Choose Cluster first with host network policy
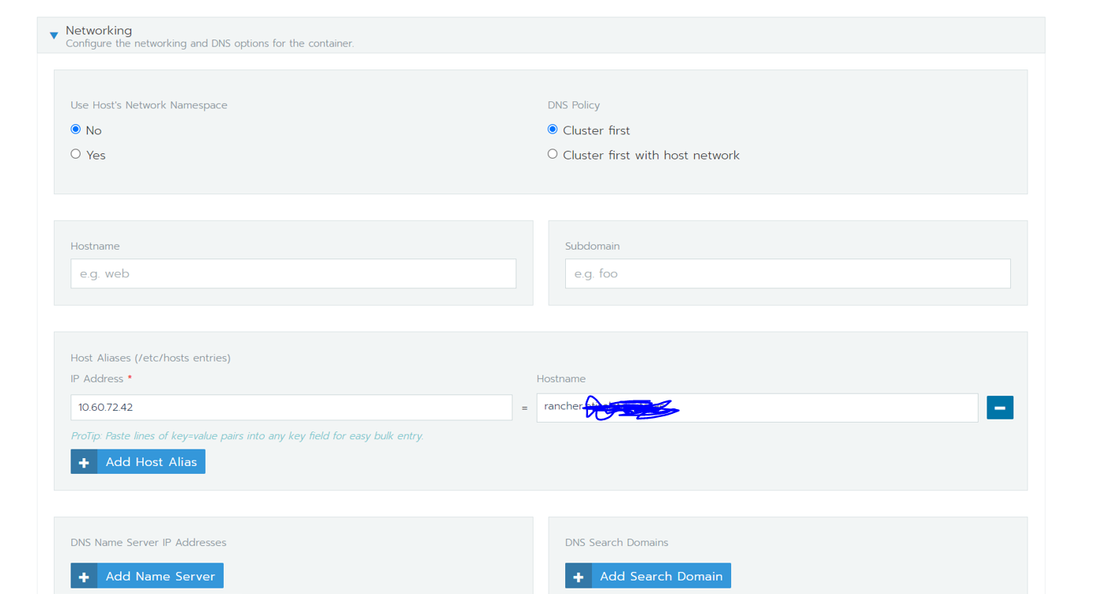The width and height of the screenshot is (1109, 594). pyautogui.click(x=552, y=153)
